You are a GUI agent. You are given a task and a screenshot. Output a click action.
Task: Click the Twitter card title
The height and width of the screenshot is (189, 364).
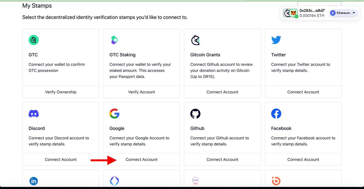(278, 55)
